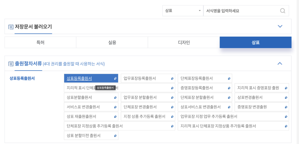
Task: Click pencil icon beside 업무표장 분할출원서
Action: [172, 98]
